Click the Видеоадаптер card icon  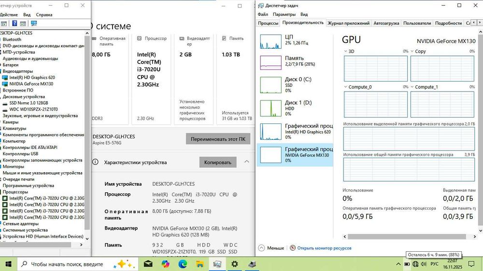click(182, 39)
